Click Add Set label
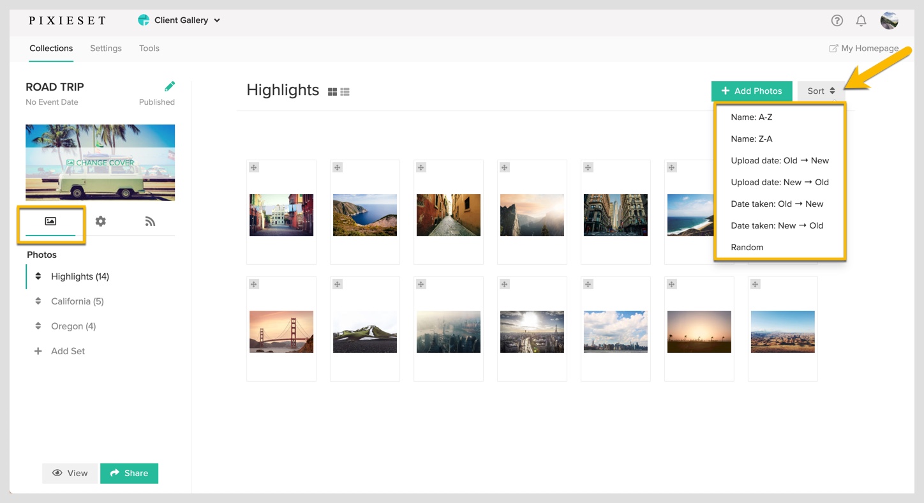This screenshot has width=924, height=503. [68, 351]
